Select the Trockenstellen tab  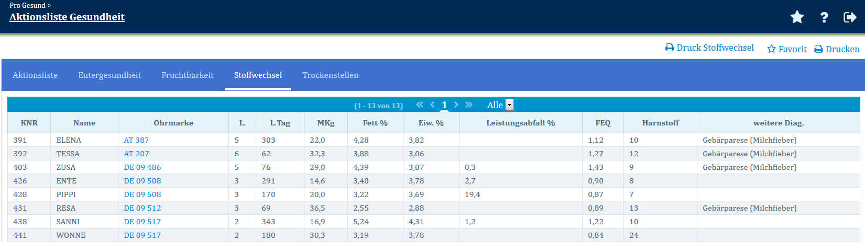coord(330,75)
